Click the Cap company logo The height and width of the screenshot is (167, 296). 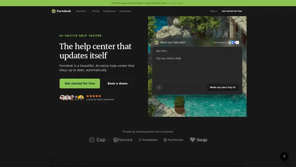tap(97, 140)
